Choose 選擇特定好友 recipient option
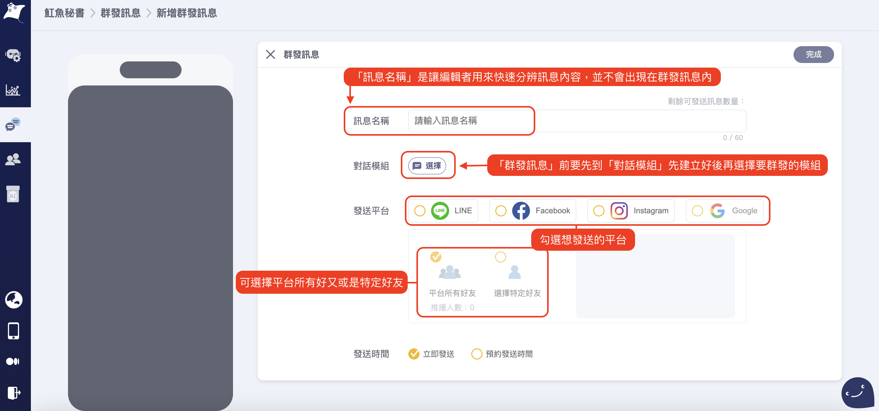Viewport: 879px width, 411px height. point(501,257)
